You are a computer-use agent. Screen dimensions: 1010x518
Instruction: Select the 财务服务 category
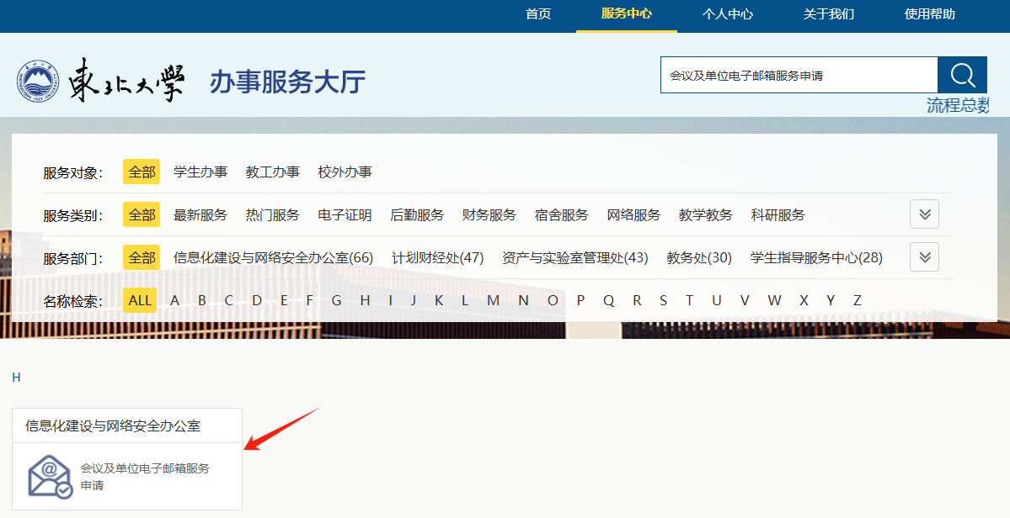point(489,214)
